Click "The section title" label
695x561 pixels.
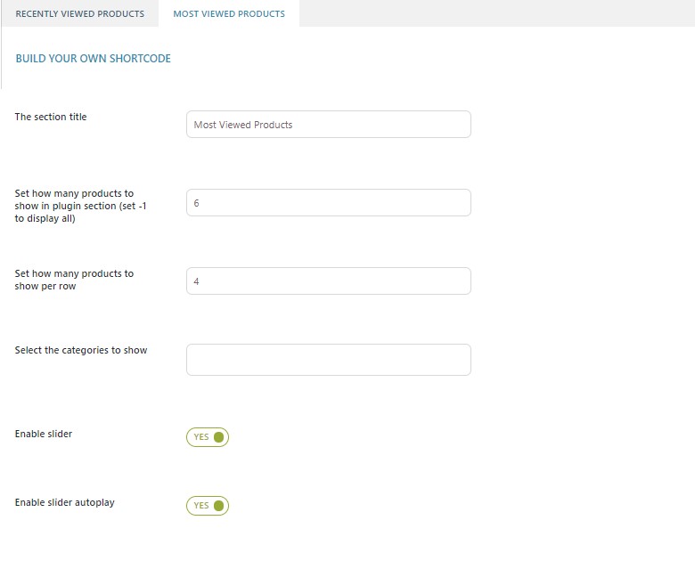pyautogui.click(x=51, y=117)
